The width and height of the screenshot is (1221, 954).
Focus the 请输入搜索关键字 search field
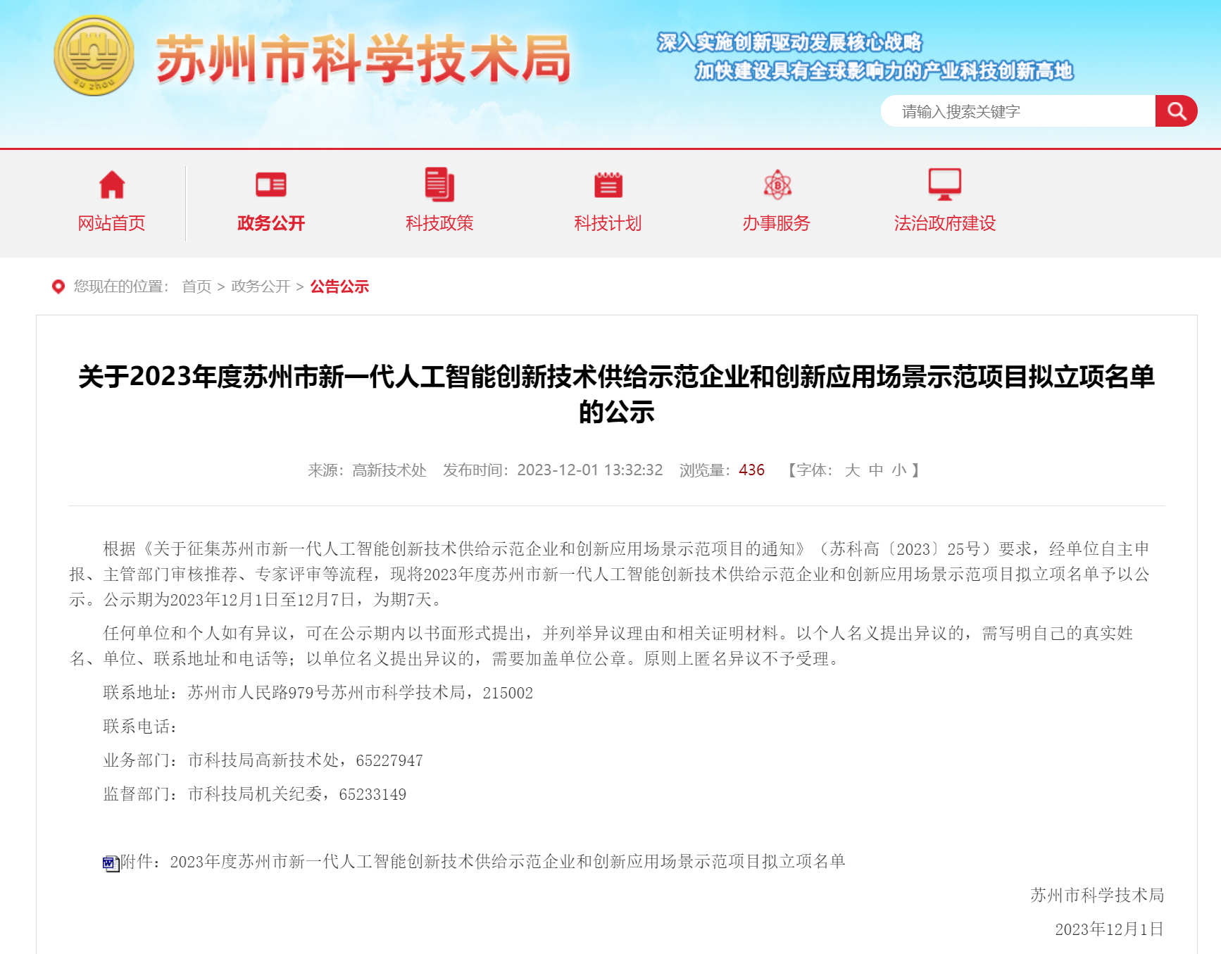pos(1017,111)
